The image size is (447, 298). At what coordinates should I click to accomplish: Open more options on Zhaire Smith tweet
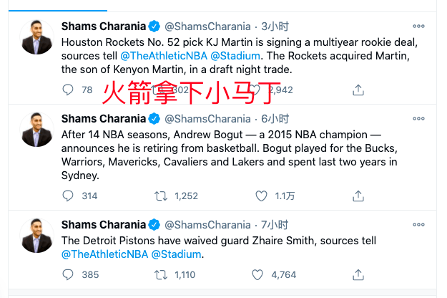click(x=418, y=225)
